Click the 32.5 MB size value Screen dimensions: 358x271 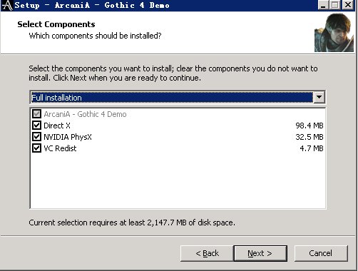pyautogui.click(x=310, y=137)
